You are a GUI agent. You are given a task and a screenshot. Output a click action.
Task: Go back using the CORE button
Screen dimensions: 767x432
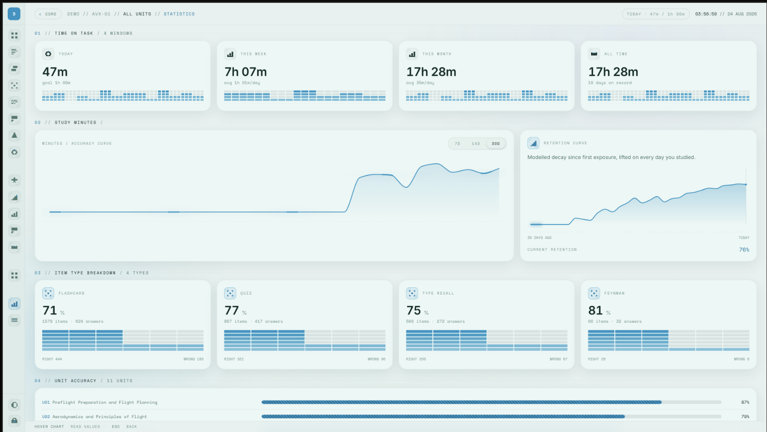click(x=48, y=14)
